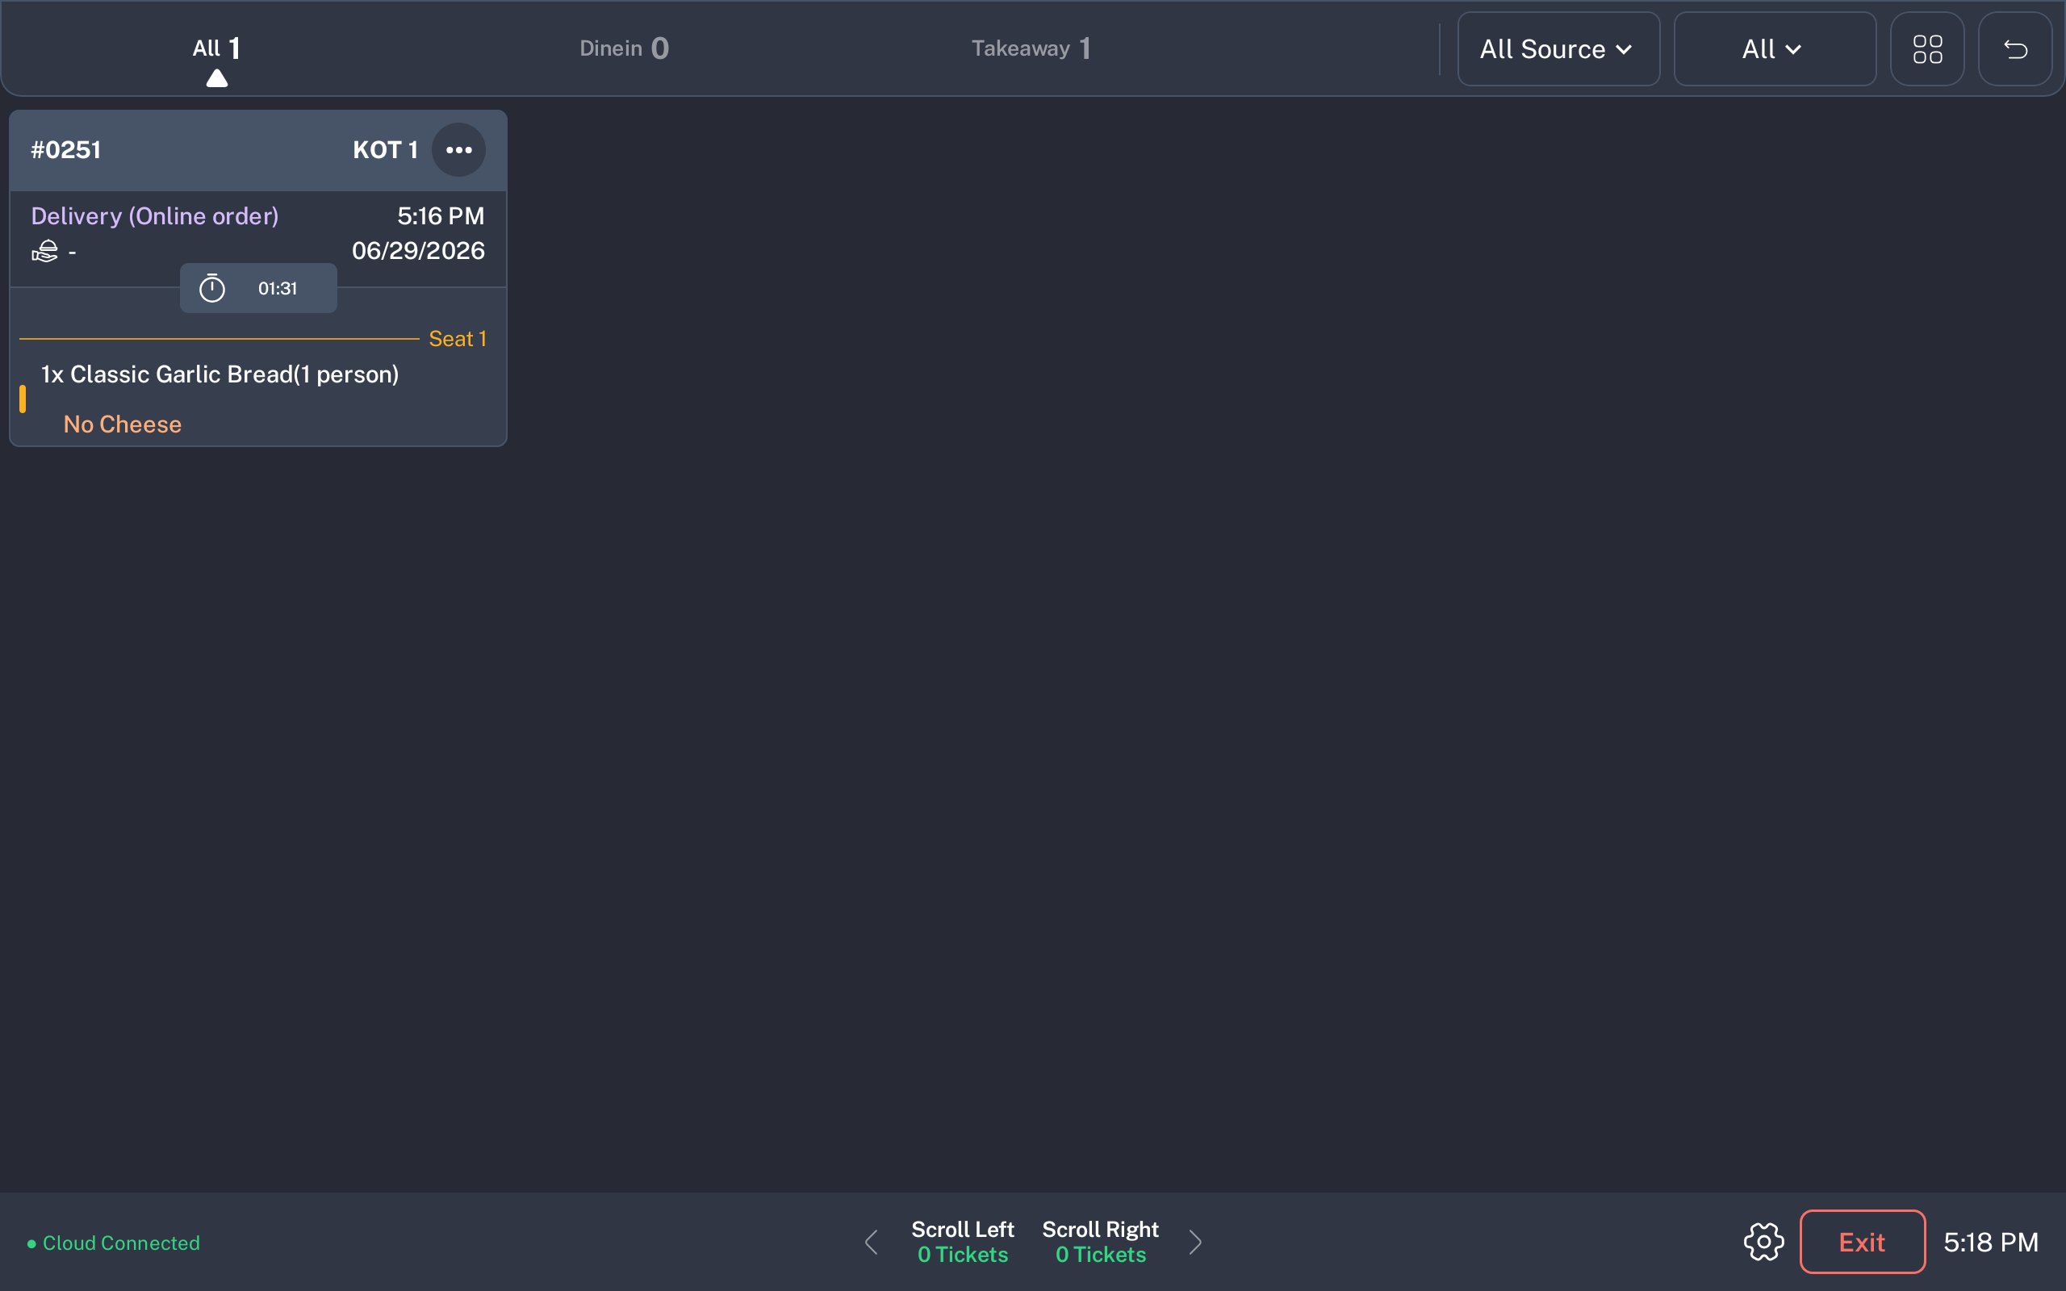Image resolution: width=2066 pixels, height=1291 pixels.
Task: Click the Exit button
Action: click(x=1862, y=1242)
